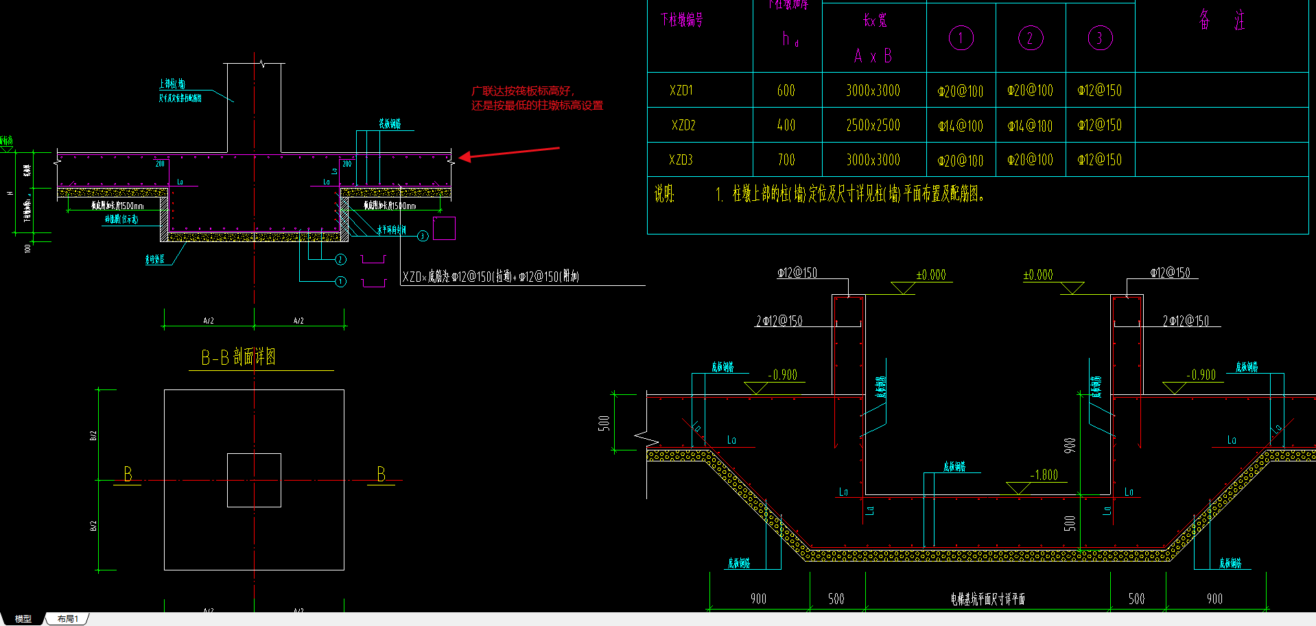Select the XZD3 cell in table
This screenshot has width=1316, height=626.
681,160
